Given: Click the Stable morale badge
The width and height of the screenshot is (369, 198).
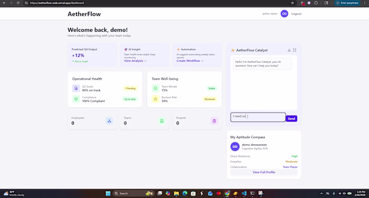Looking at the screenshot, I should click(x=212, y=88).
